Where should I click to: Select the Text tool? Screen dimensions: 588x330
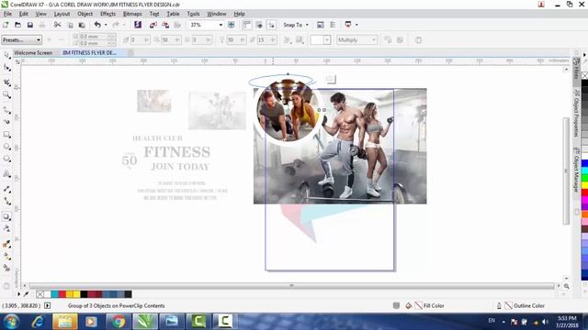pos(6,173)
